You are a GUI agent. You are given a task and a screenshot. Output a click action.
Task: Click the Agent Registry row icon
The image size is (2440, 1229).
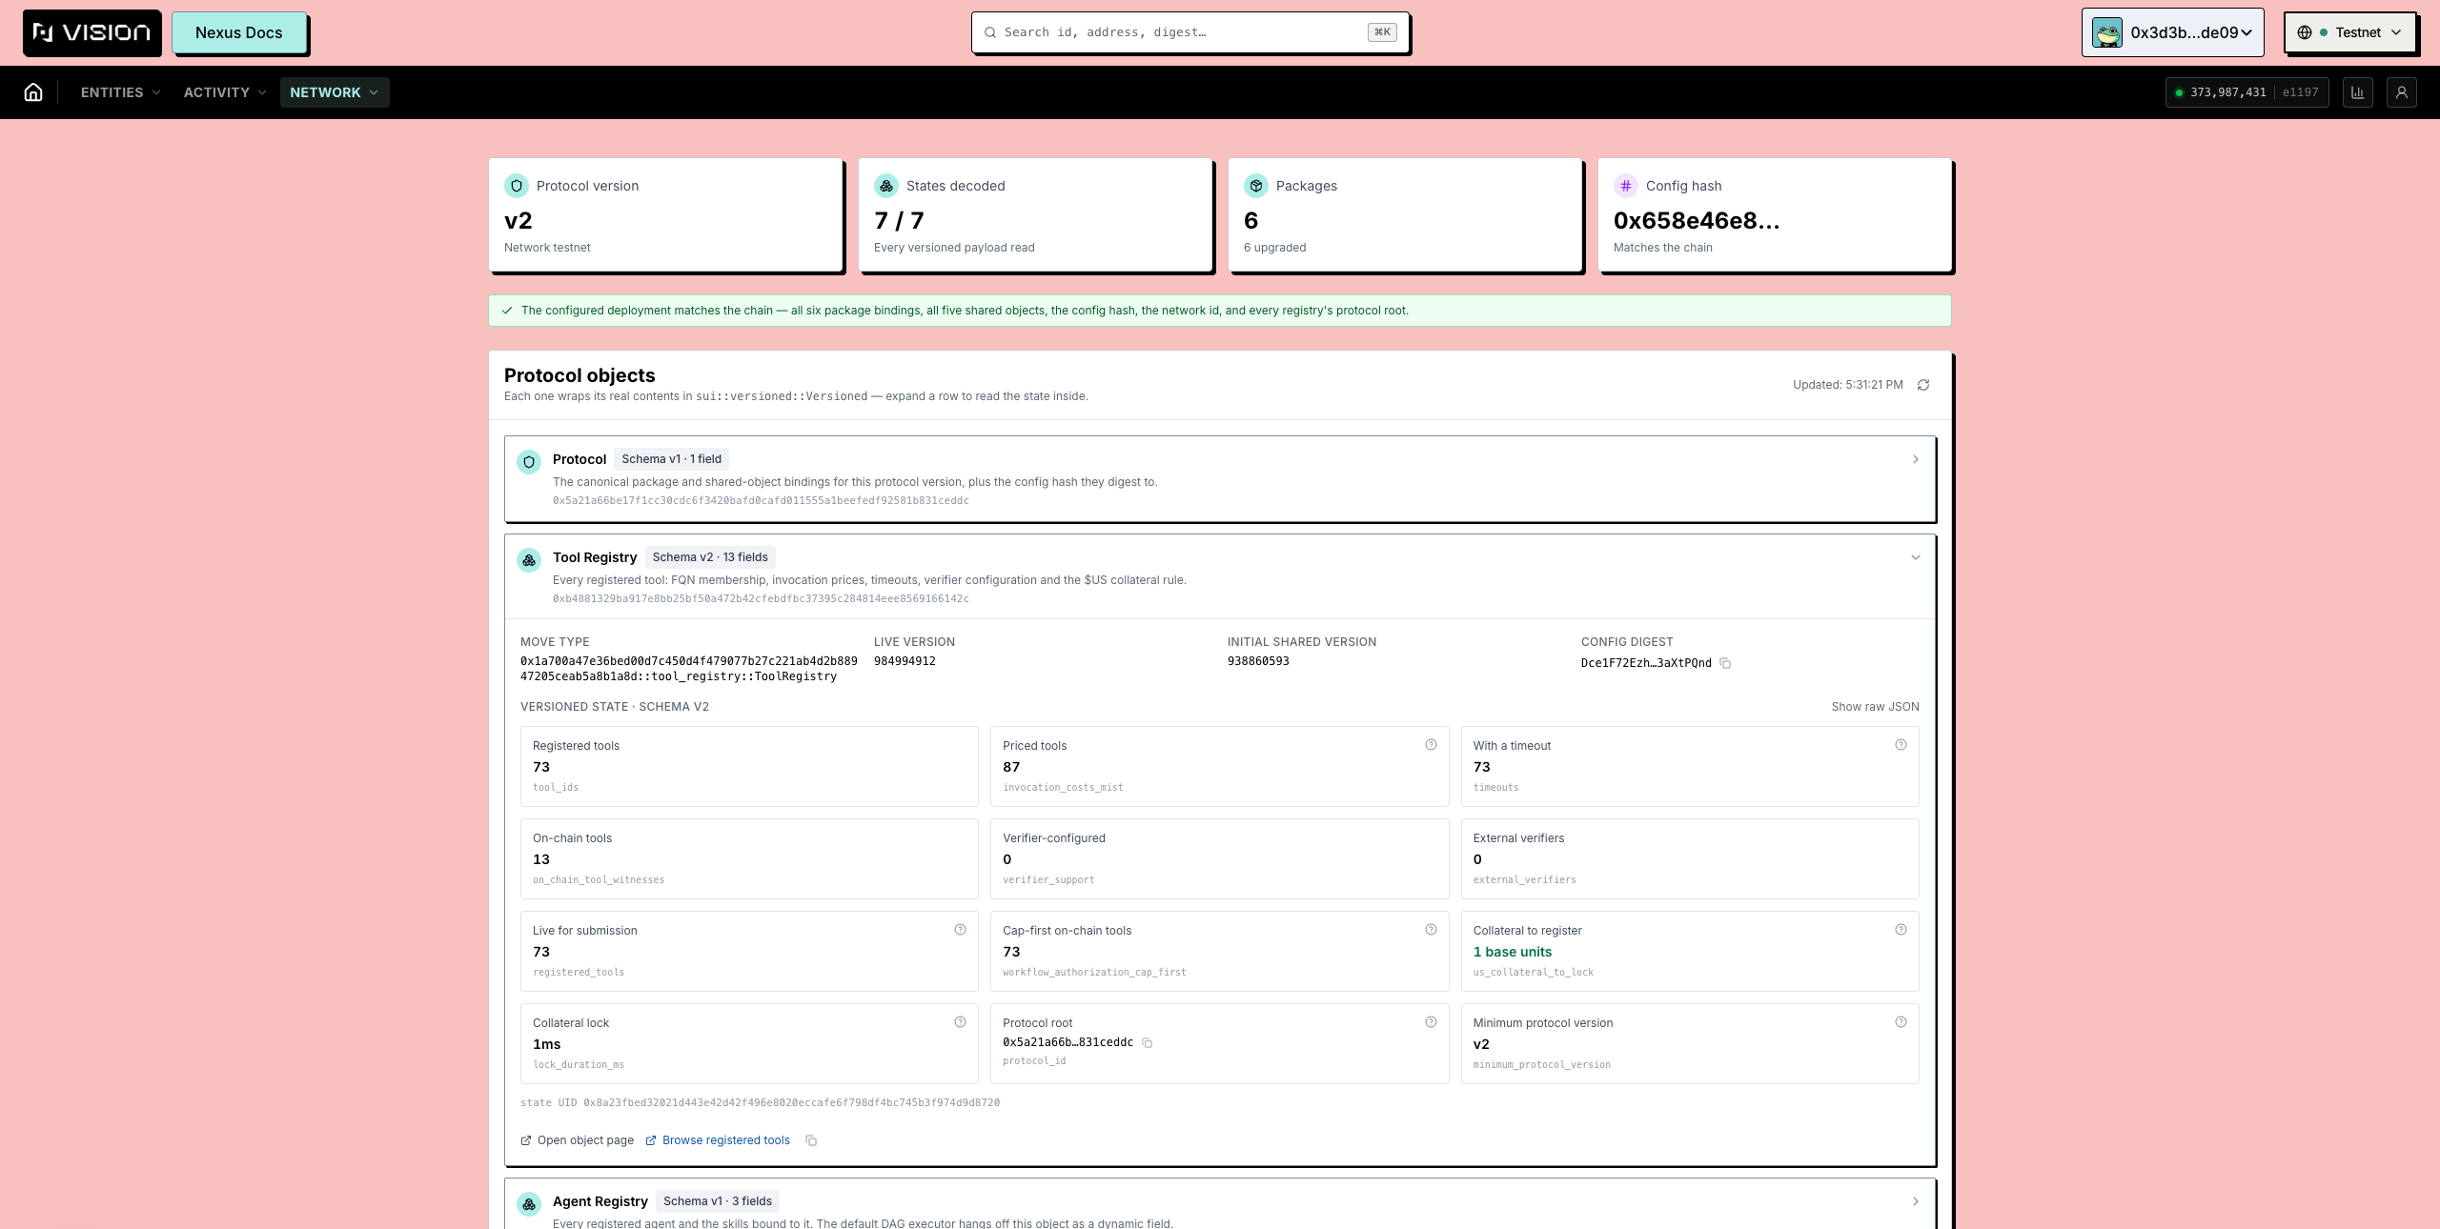tap(529, 1204)
